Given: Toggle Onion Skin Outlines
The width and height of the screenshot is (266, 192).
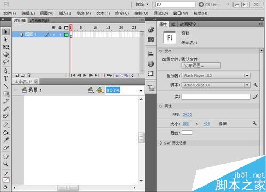Looking at the screenshot, I should 122,76.
